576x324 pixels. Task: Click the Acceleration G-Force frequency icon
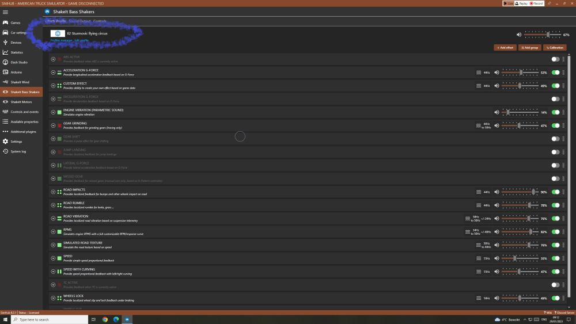[479, 73]
